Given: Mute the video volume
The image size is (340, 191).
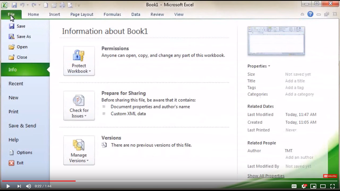Looking at the screenshot, I should tap(28, 186).
